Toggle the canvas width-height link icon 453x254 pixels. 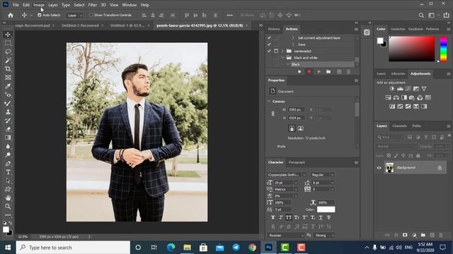point(273,114)
